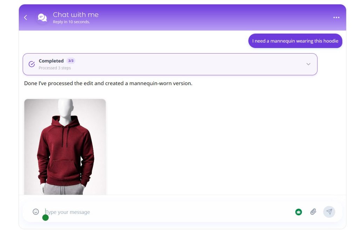Click the back arrow in the header

coord(25,17)
